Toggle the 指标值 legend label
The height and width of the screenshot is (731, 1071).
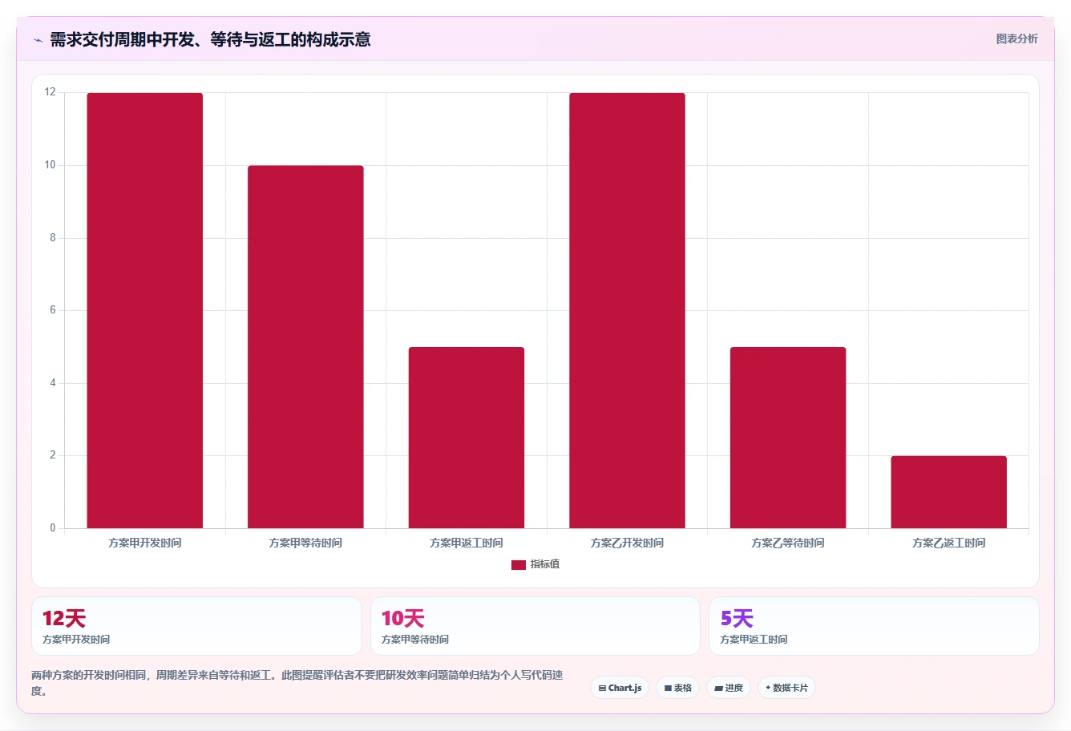(545, 564)
